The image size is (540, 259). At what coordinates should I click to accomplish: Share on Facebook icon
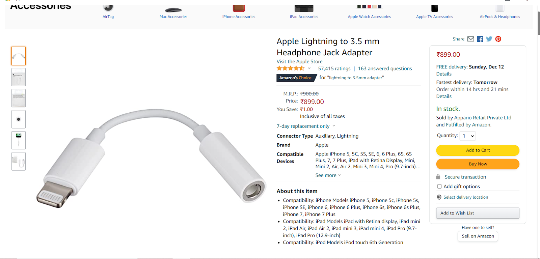(480, 39)
